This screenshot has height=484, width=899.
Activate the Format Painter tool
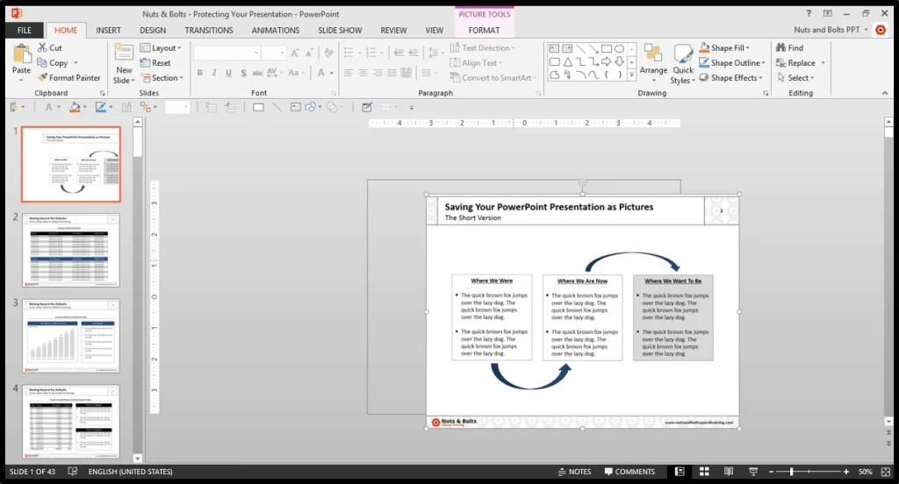point(68,78)
